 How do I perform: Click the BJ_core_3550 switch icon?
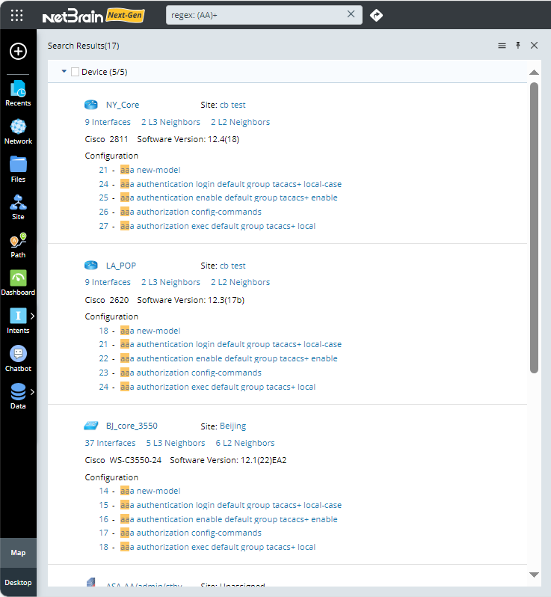(91, 425)
